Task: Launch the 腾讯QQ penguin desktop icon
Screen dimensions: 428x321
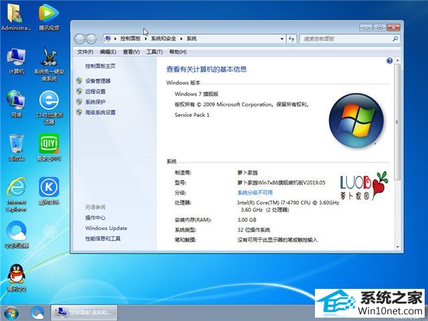Action: pos(16,278)
